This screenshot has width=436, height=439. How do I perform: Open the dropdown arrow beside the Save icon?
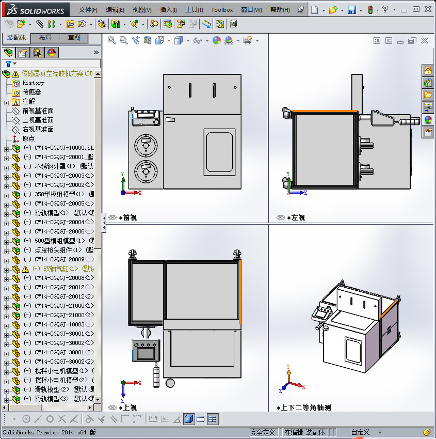(361, 11)
